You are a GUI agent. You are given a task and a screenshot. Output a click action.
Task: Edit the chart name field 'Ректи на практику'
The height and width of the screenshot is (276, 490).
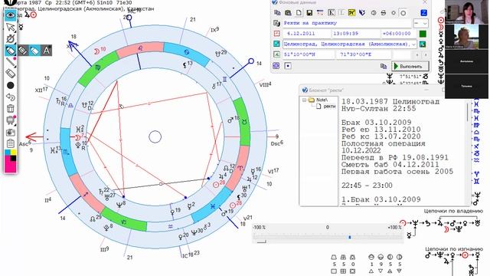(347, 23)
